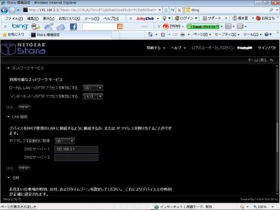
Task: Click the browser Back arrow button
Action: (4, 10)
